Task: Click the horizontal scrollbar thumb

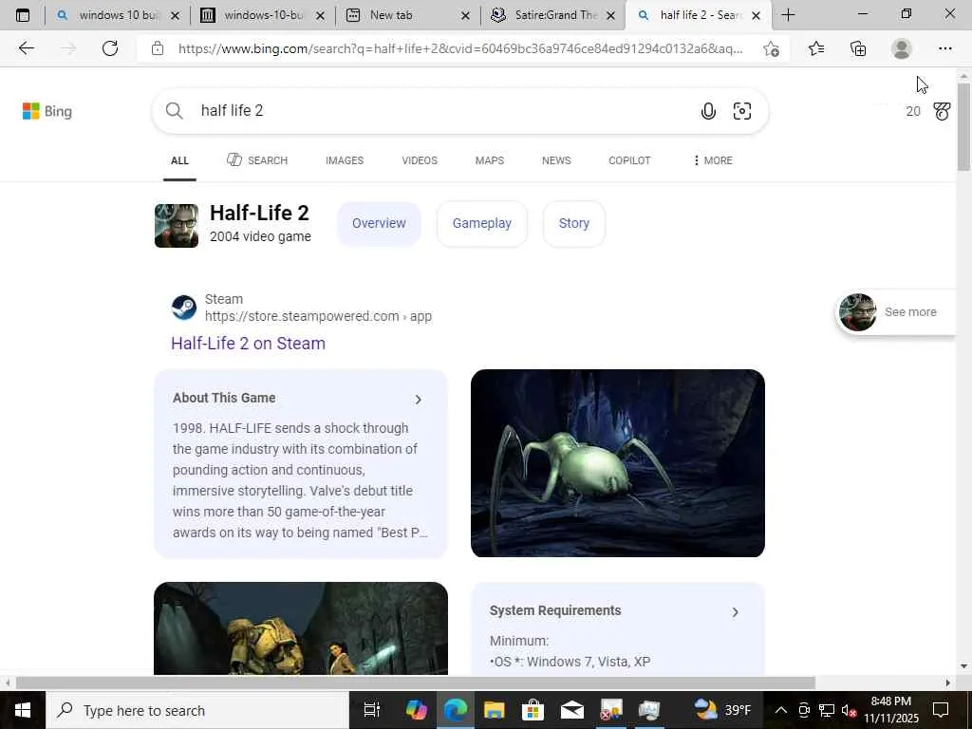Action: pyautogui.click(x=416, y=682)
